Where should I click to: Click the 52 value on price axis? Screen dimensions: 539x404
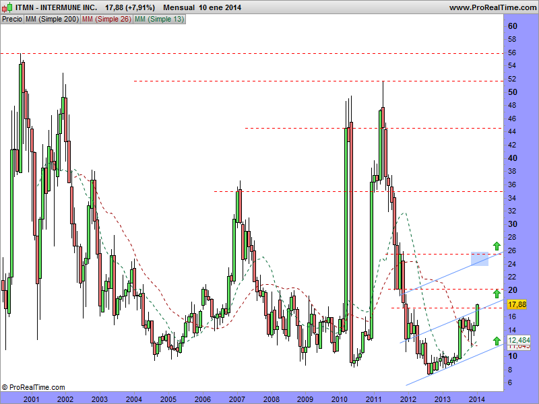(x=512, y=79)
